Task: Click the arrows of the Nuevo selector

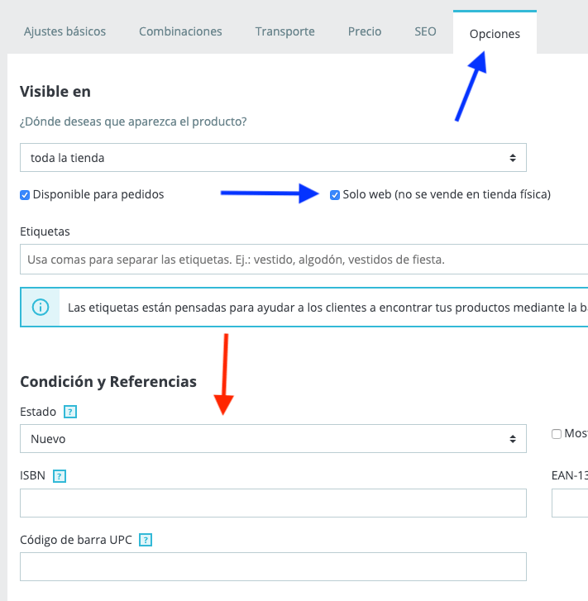Action: point(513,439)
